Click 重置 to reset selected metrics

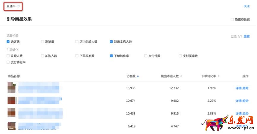click(x=247, y=36)
